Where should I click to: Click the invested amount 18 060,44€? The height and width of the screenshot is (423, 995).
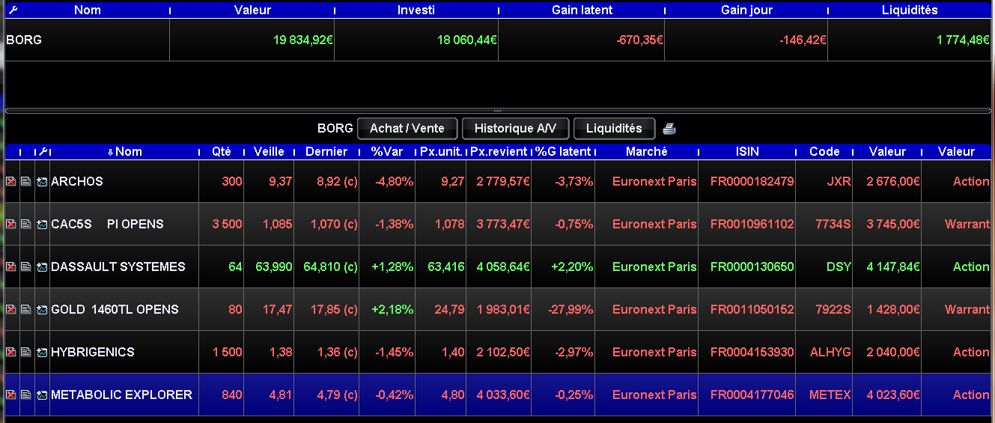tap(467, 40)
